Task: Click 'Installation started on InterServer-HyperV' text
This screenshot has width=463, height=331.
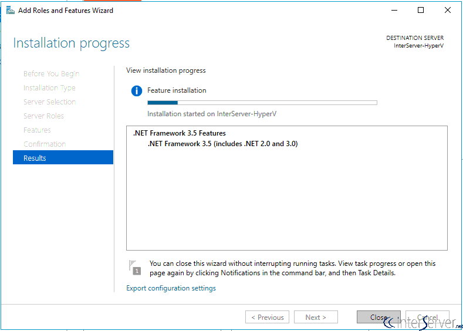Action: pyautogui.click(x=212, y=114)
